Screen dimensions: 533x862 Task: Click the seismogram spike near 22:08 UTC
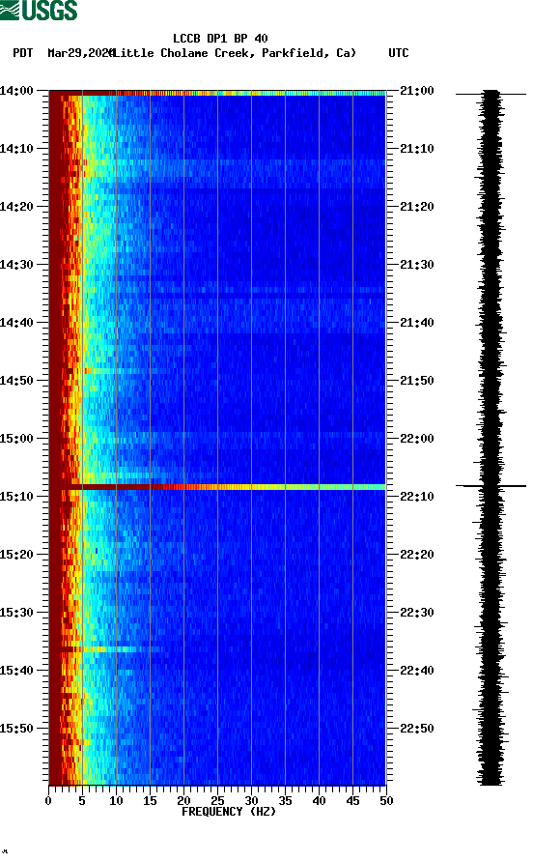[491, 486]
